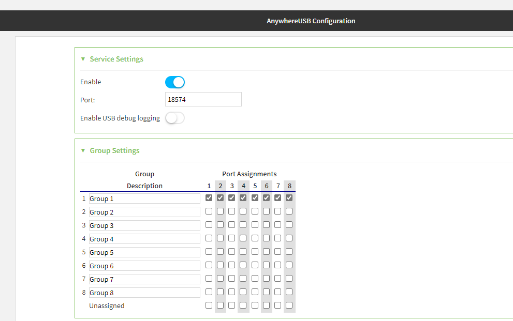The width and height of the screenshot is (513, 321).
Task: Collapse the Group Settings section
Action: coord(83,150)
